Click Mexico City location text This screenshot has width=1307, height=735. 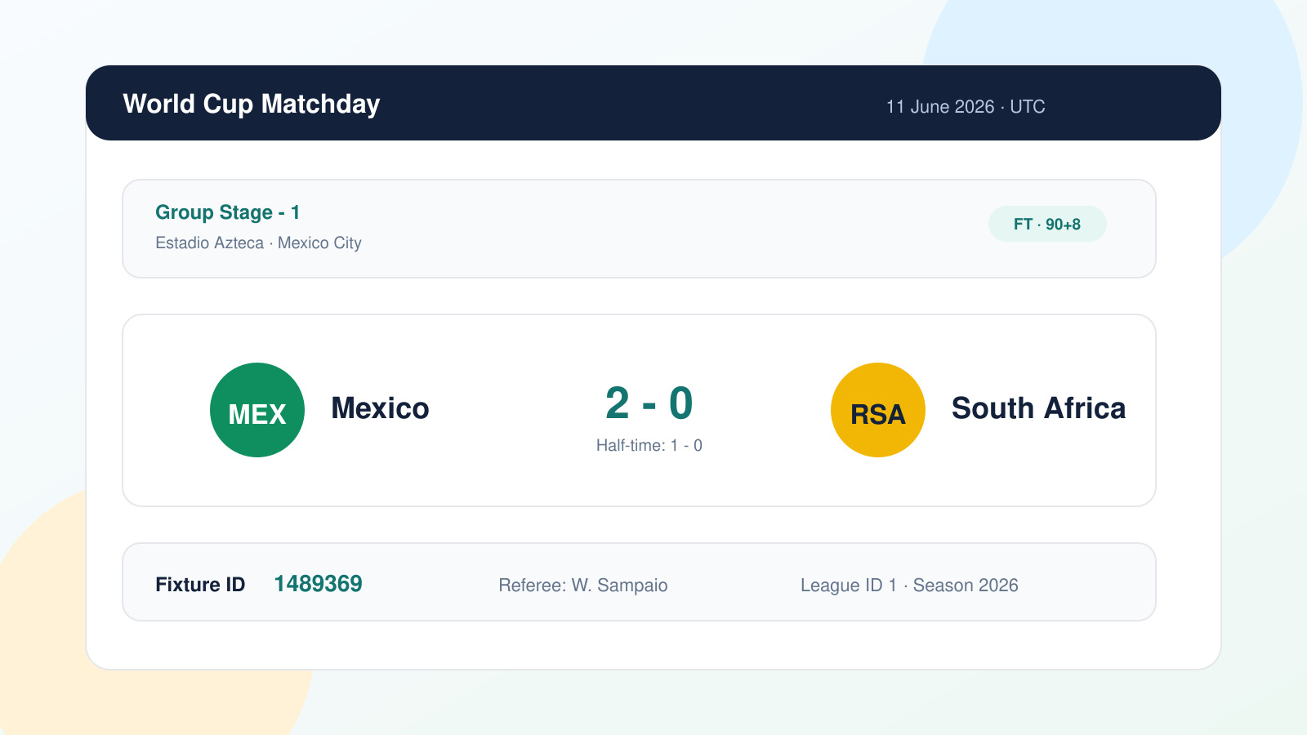point(319,243)
